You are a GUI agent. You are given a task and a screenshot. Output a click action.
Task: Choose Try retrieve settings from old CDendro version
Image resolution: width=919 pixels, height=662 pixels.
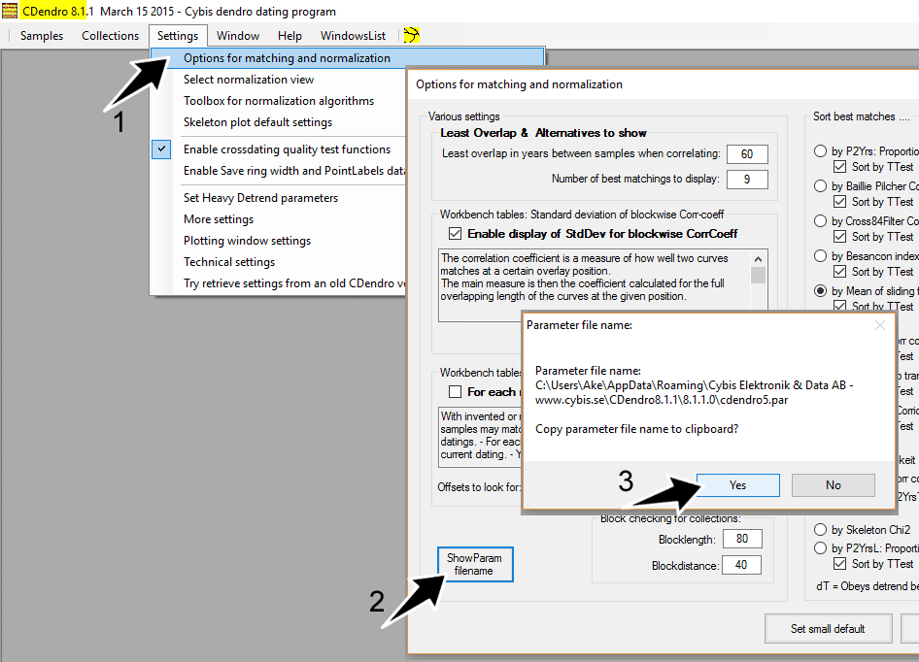pyautogui.click(x=278, y=283)
